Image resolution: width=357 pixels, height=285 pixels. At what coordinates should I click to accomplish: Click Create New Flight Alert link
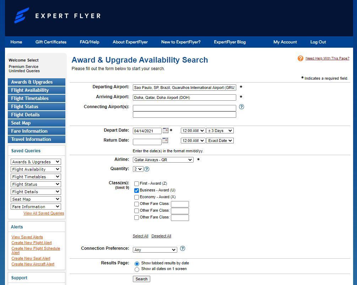pyautogui.click(x=32, y=243)
